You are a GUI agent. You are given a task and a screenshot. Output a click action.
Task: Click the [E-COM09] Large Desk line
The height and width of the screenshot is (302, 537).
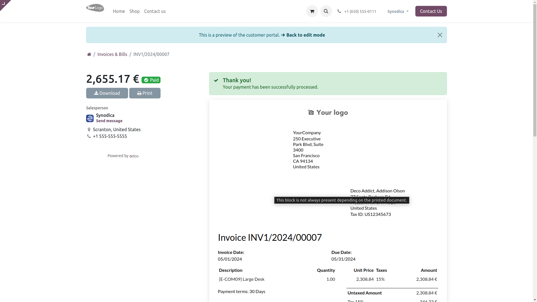coord(241,279)
